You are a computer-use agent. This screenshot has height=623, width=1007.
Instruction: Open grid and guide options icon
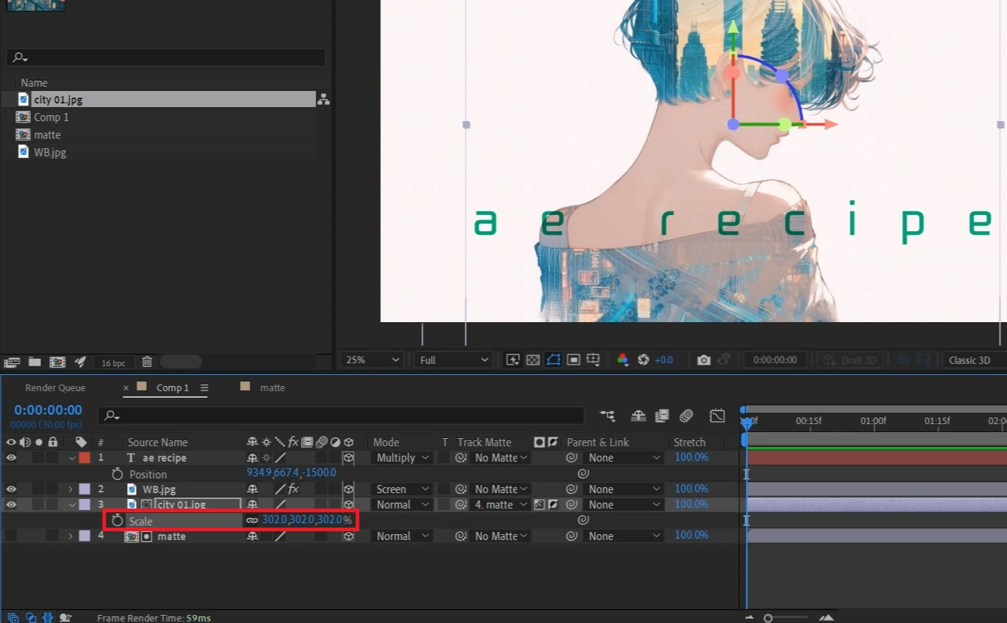[594, 360]
